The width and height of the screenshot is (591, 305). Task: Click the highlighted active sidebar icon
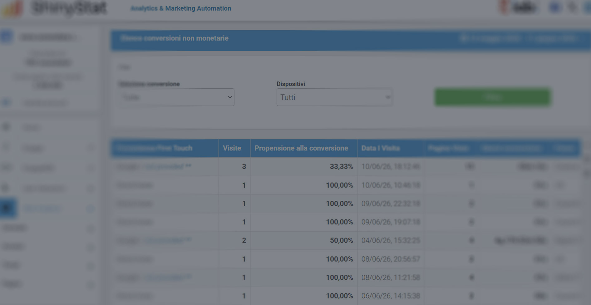8,208
